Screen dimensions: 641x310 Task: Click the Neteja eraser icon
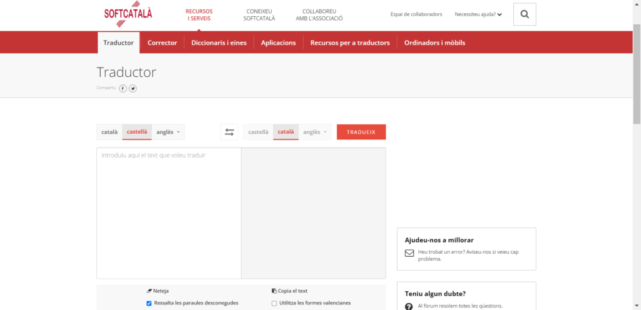149,291
